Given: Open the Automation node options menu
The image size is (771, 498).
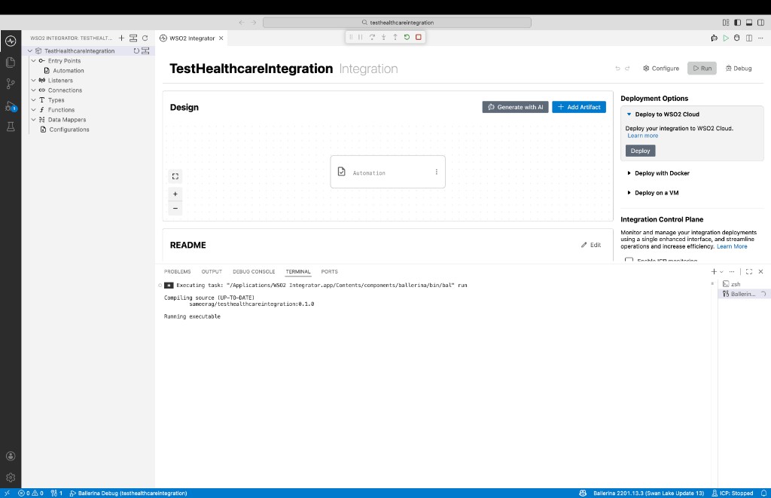Looking at the screenshot, I should tap(436, 172).
